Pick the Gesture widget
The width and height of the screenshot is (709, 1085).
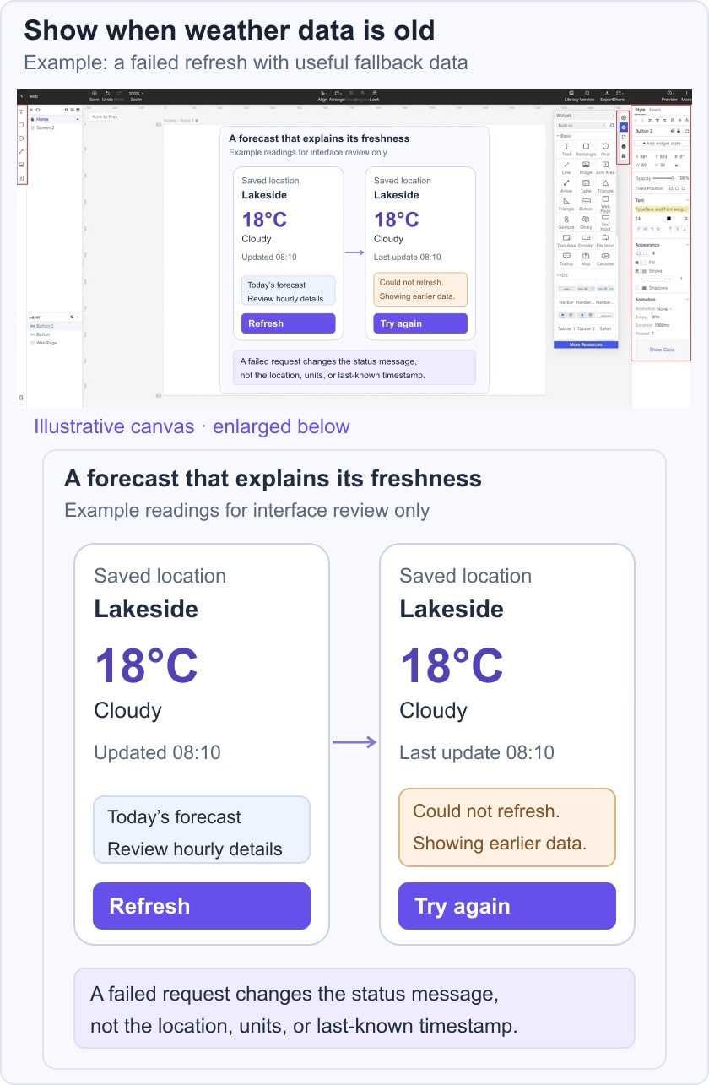566,222
